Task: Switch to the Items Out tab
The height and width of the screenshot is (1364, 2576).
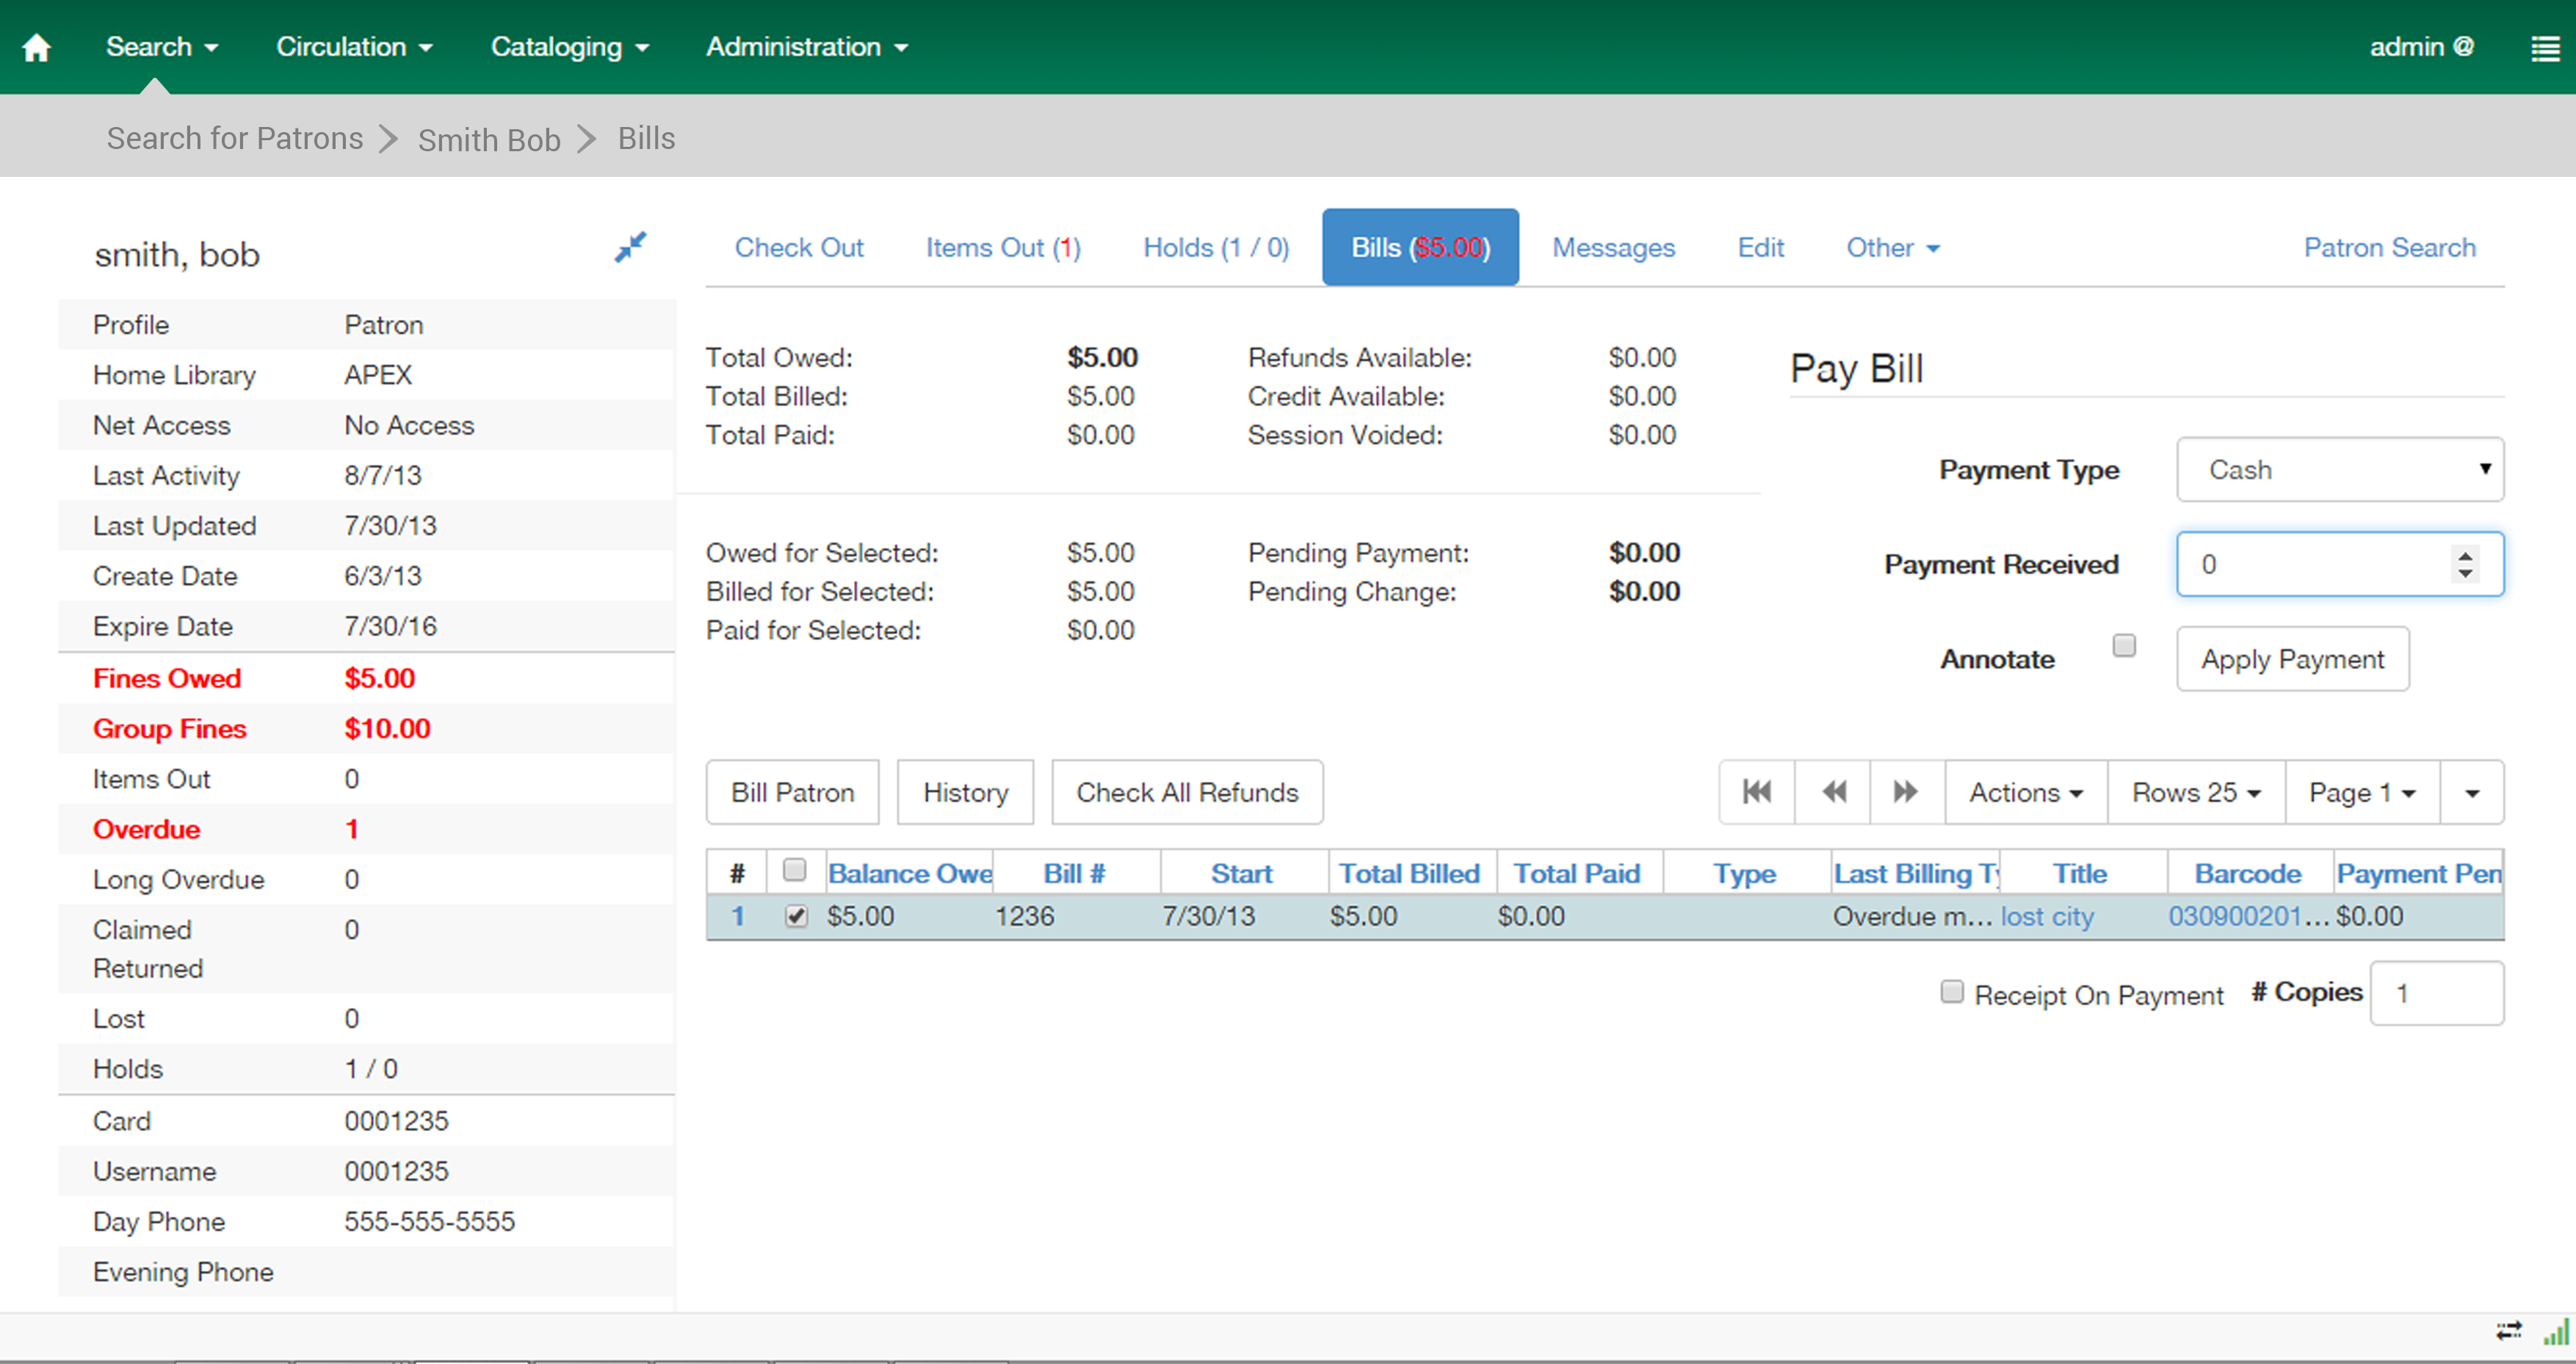Action: tap(1003, 248)
